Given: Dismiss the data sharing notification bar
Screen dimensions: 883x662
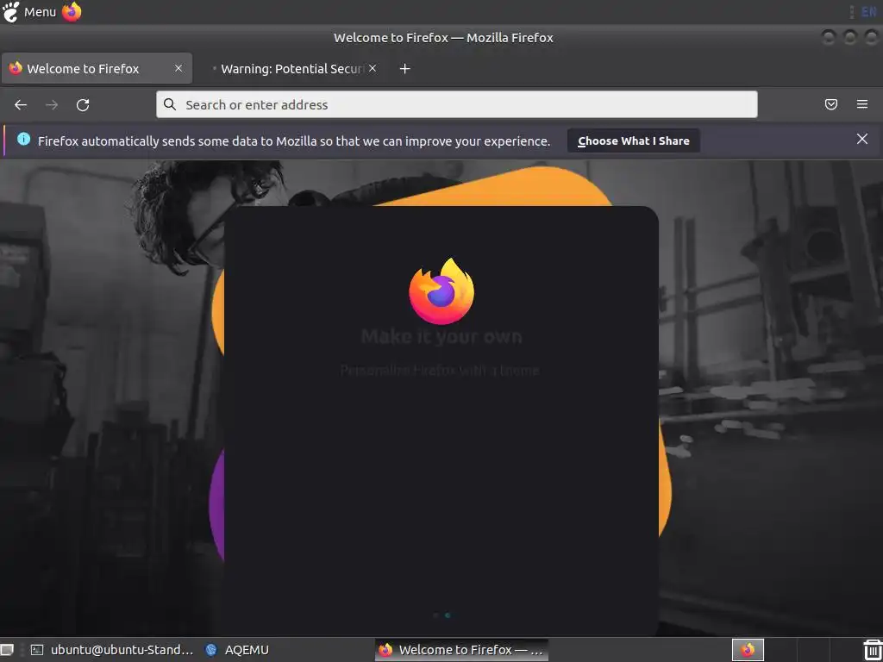Looking at the screenshot, I should pyautogui.click(x=862, y=139).
